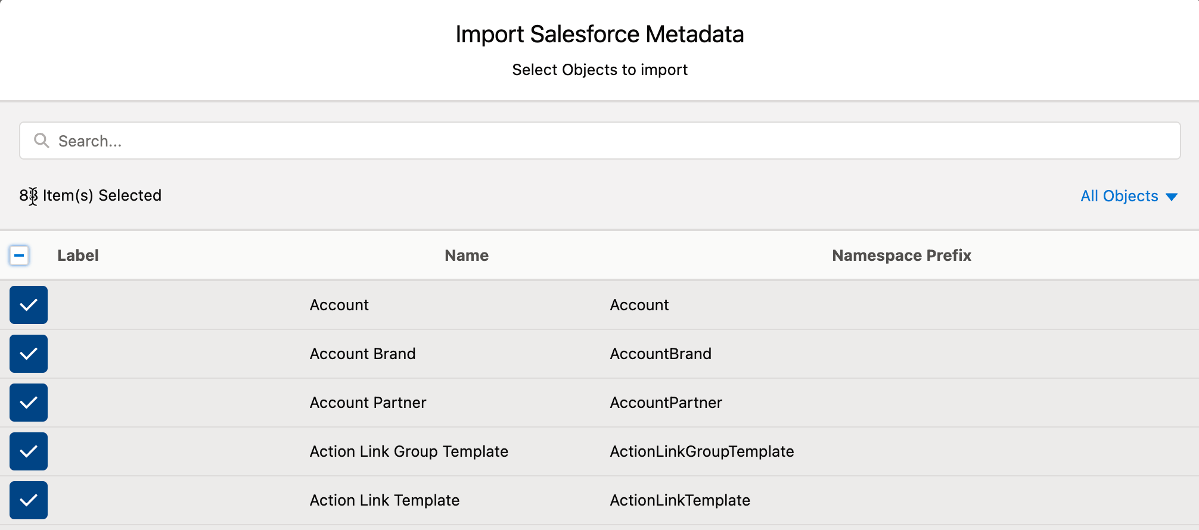Viewport: 1199px width, 530px height.
Task: Sort by the Label column header
Action: click(x=78, y=255)
